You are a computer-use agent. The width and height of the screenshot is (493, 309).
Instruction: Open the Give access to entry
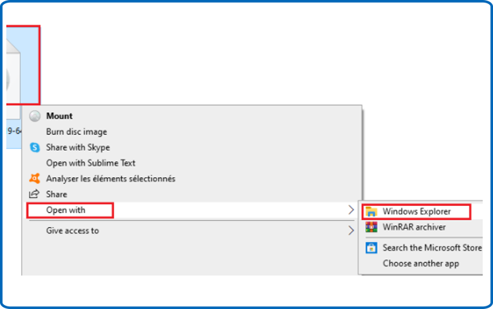point(72,230)
